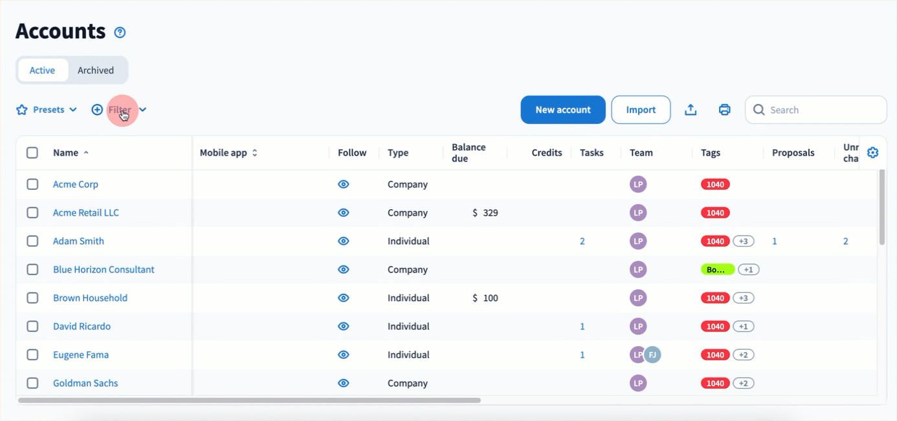Check the box for Adam Smith

[x=32, y=241]
